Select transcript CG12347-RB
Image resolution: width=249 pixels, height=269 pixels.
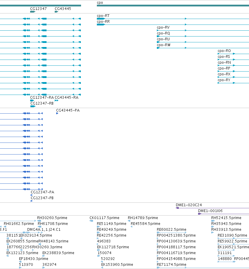[x=42, y=103]
